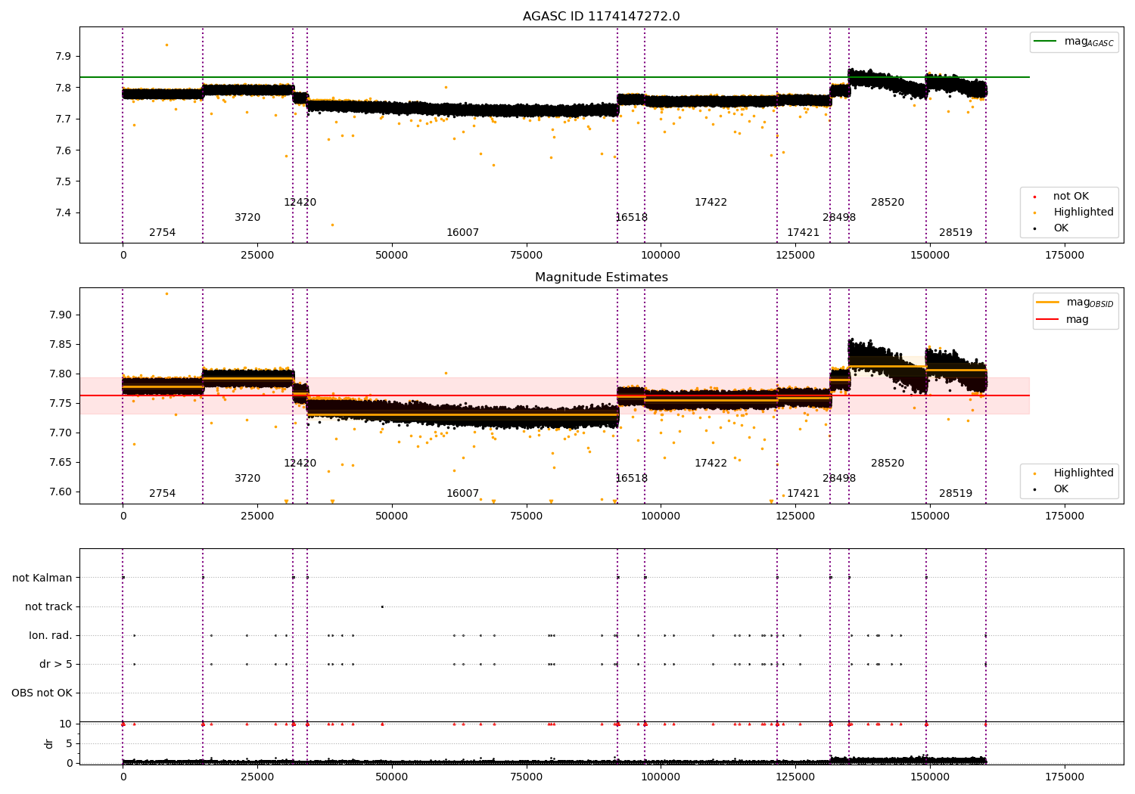Click the 7.9 y-tick in the top plot
Viewport: 1135px width, 794px height.
coord(63,57)
